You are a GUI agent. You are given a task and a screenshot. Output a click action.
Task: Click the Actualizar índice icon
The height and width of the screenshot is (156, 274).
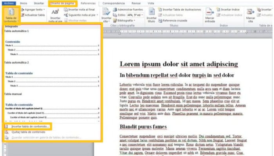pyautogui.click(x=218, y=15)
